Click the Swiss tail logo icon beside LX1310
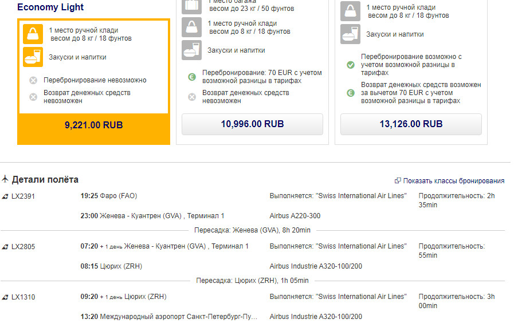 click(x=5, y=297)
